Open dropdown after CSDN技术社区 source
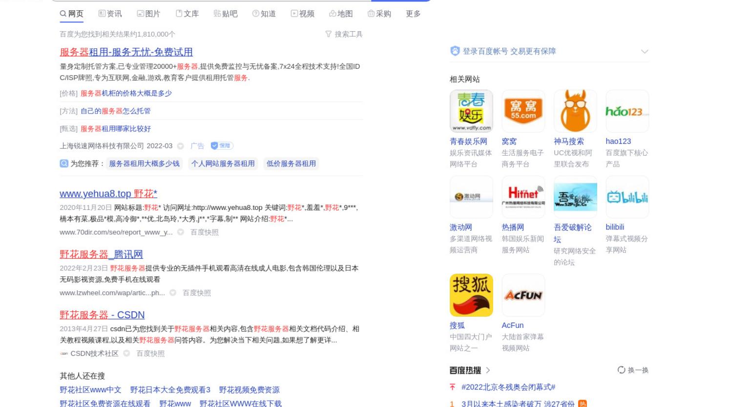Image resolution: width=750 pixels, height=407 pixels. [x=126, y=353]
